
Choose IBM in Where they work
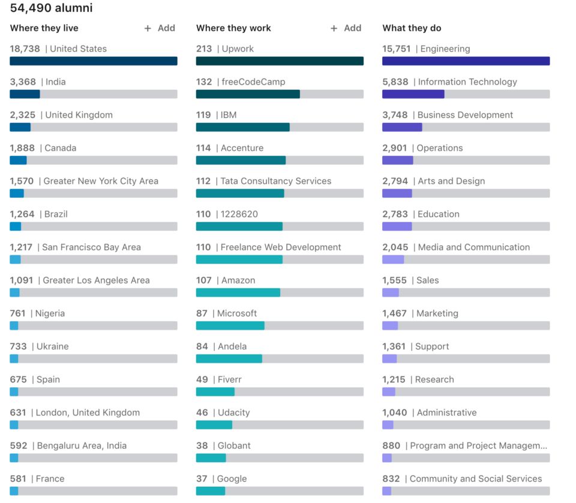click(279, 126)
